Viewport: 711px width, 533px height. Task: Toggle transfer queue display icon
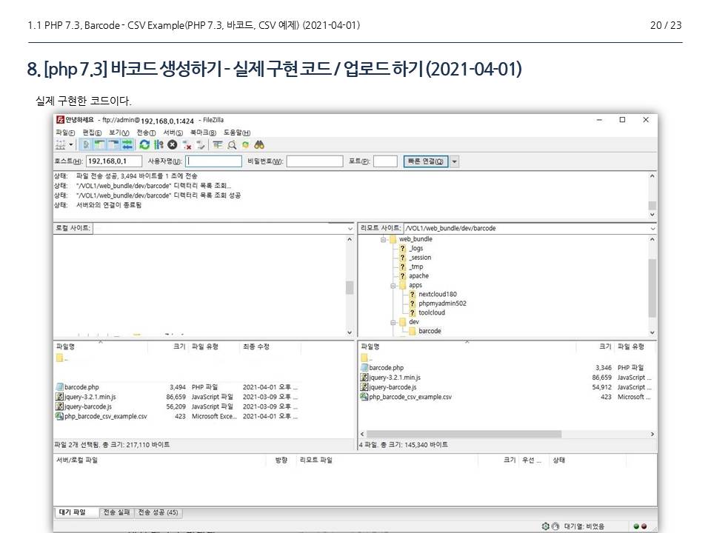pos(127,145)
